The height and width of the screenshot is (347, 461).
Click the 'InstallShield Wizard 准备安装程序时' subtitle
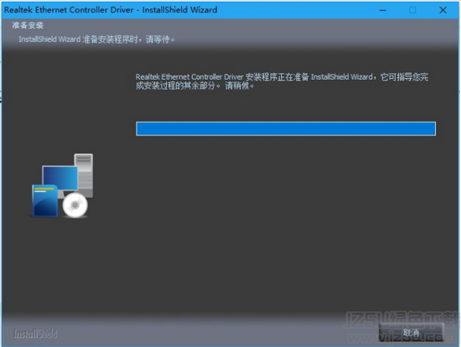pyautogui.click(x=96, y=39)
